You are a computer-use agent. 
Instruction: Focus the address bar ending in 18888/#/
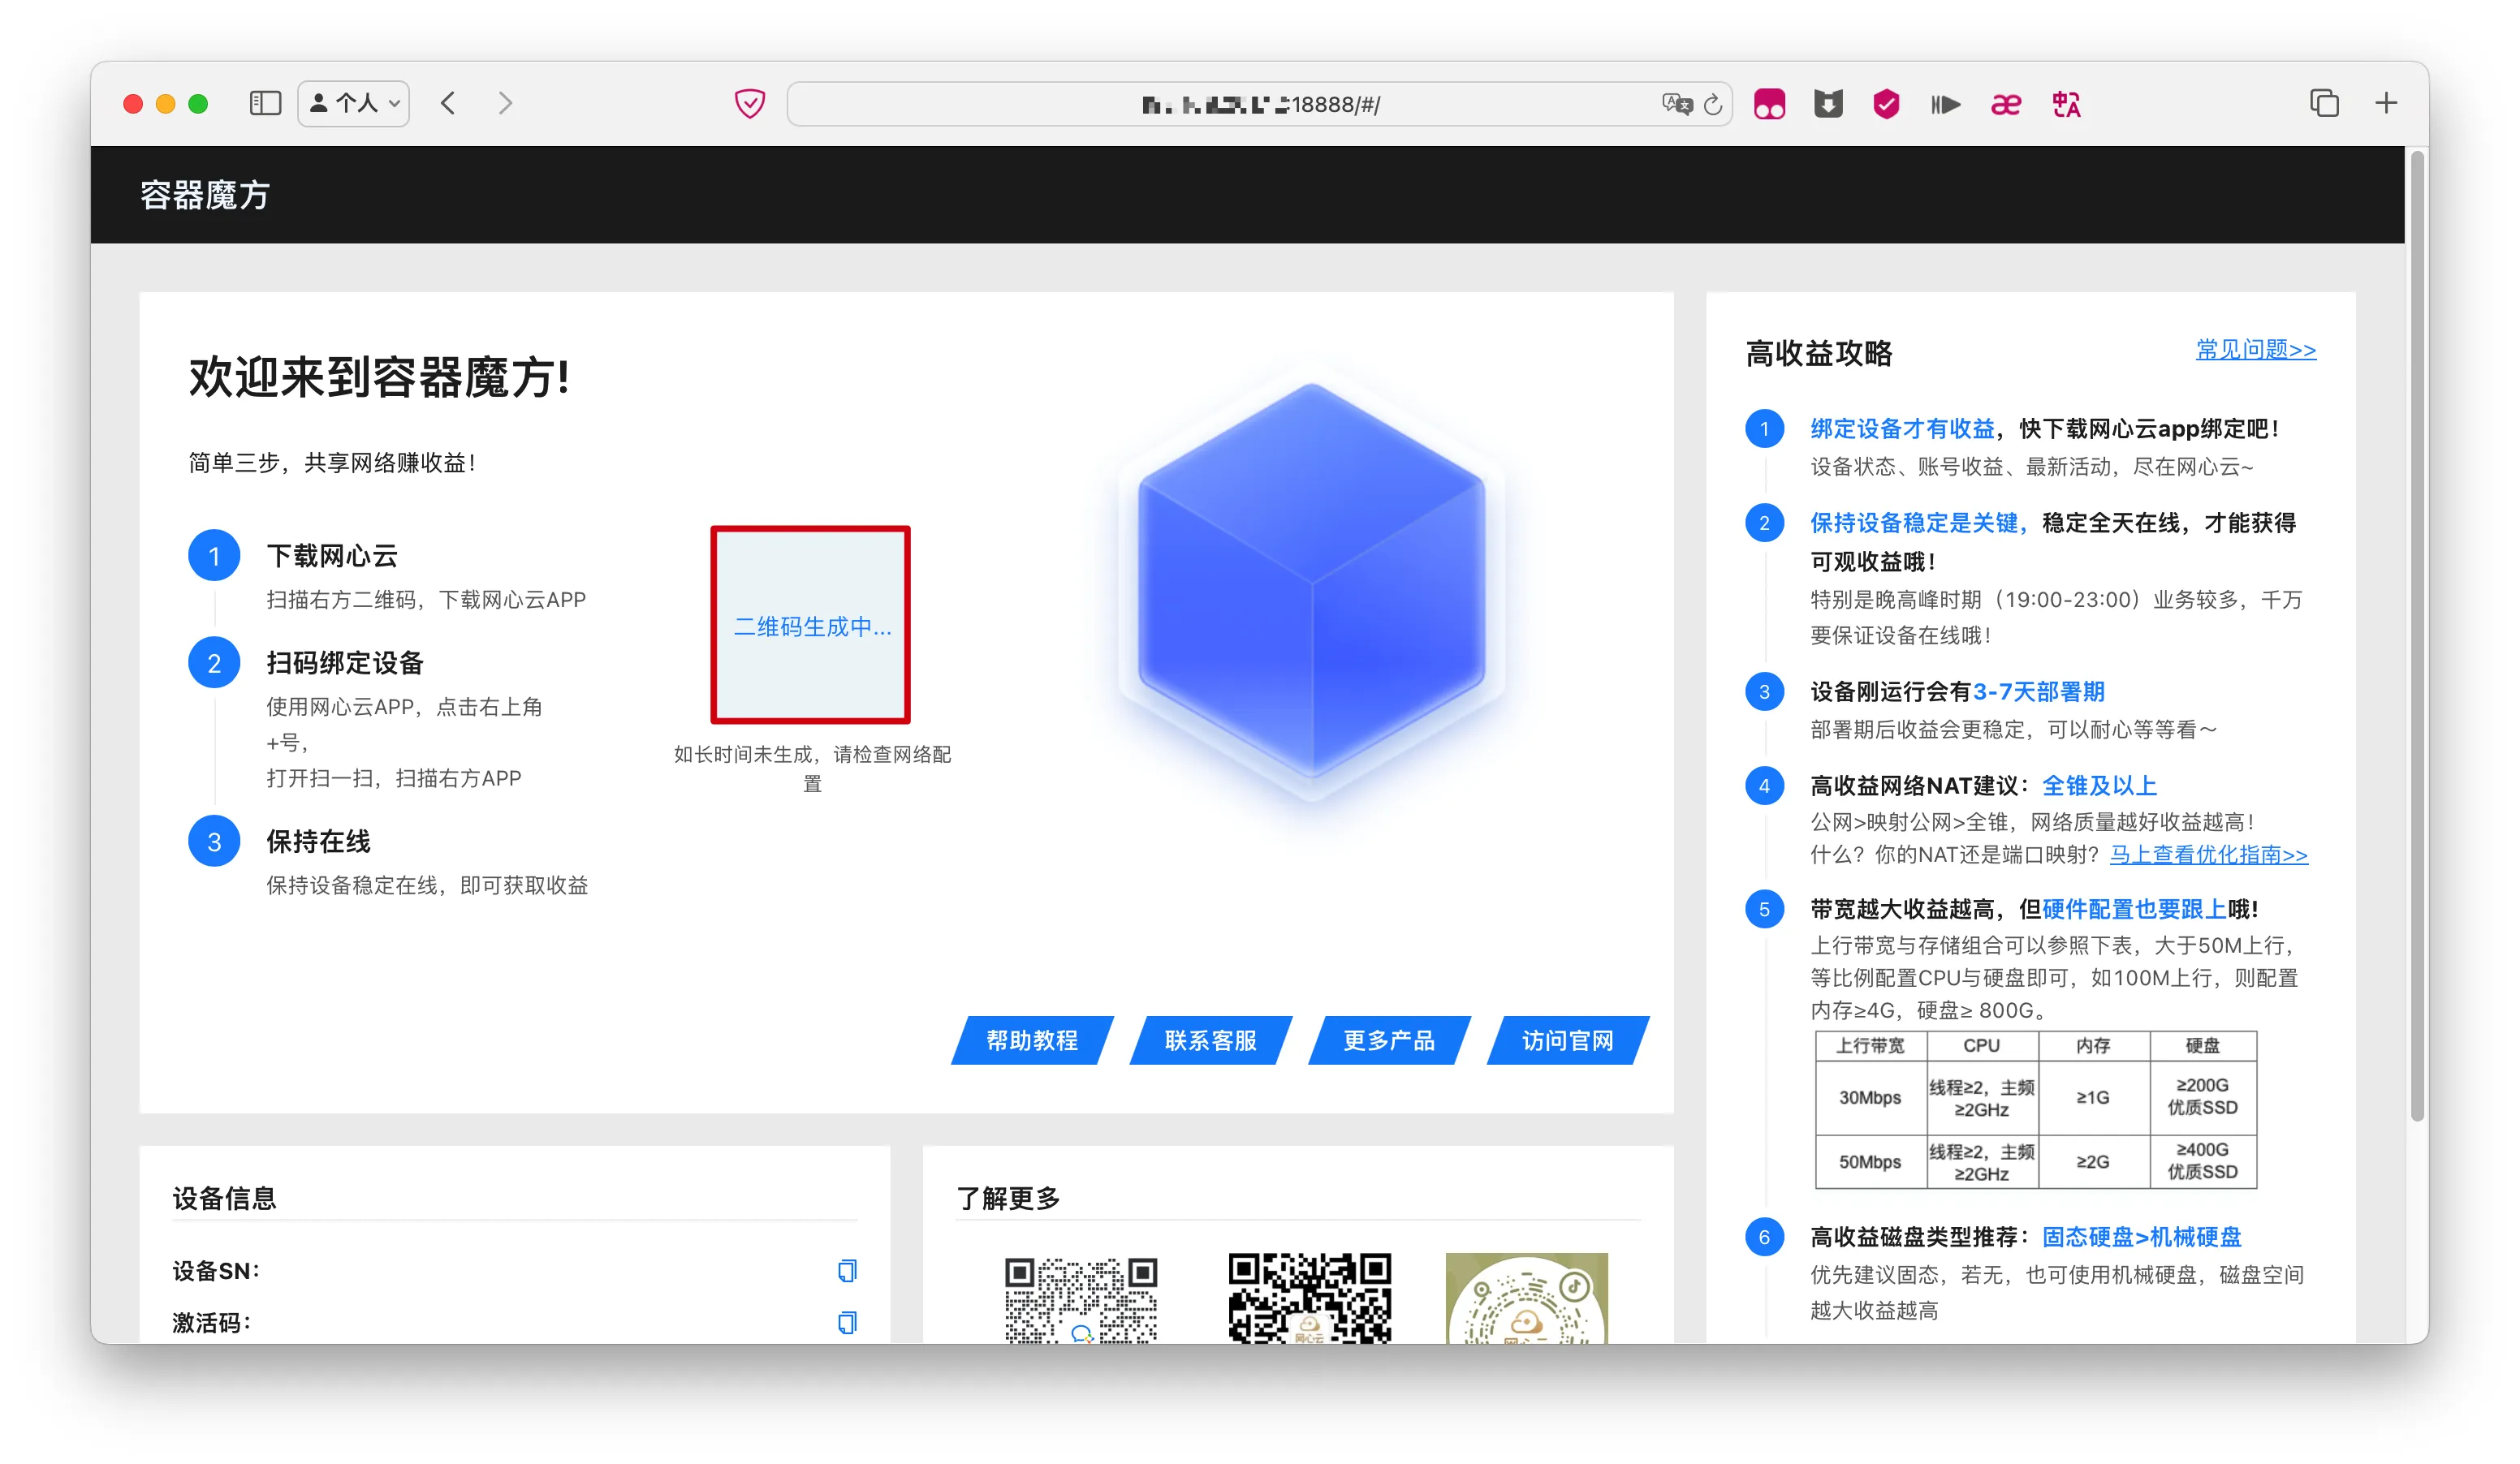point(1260,104)
